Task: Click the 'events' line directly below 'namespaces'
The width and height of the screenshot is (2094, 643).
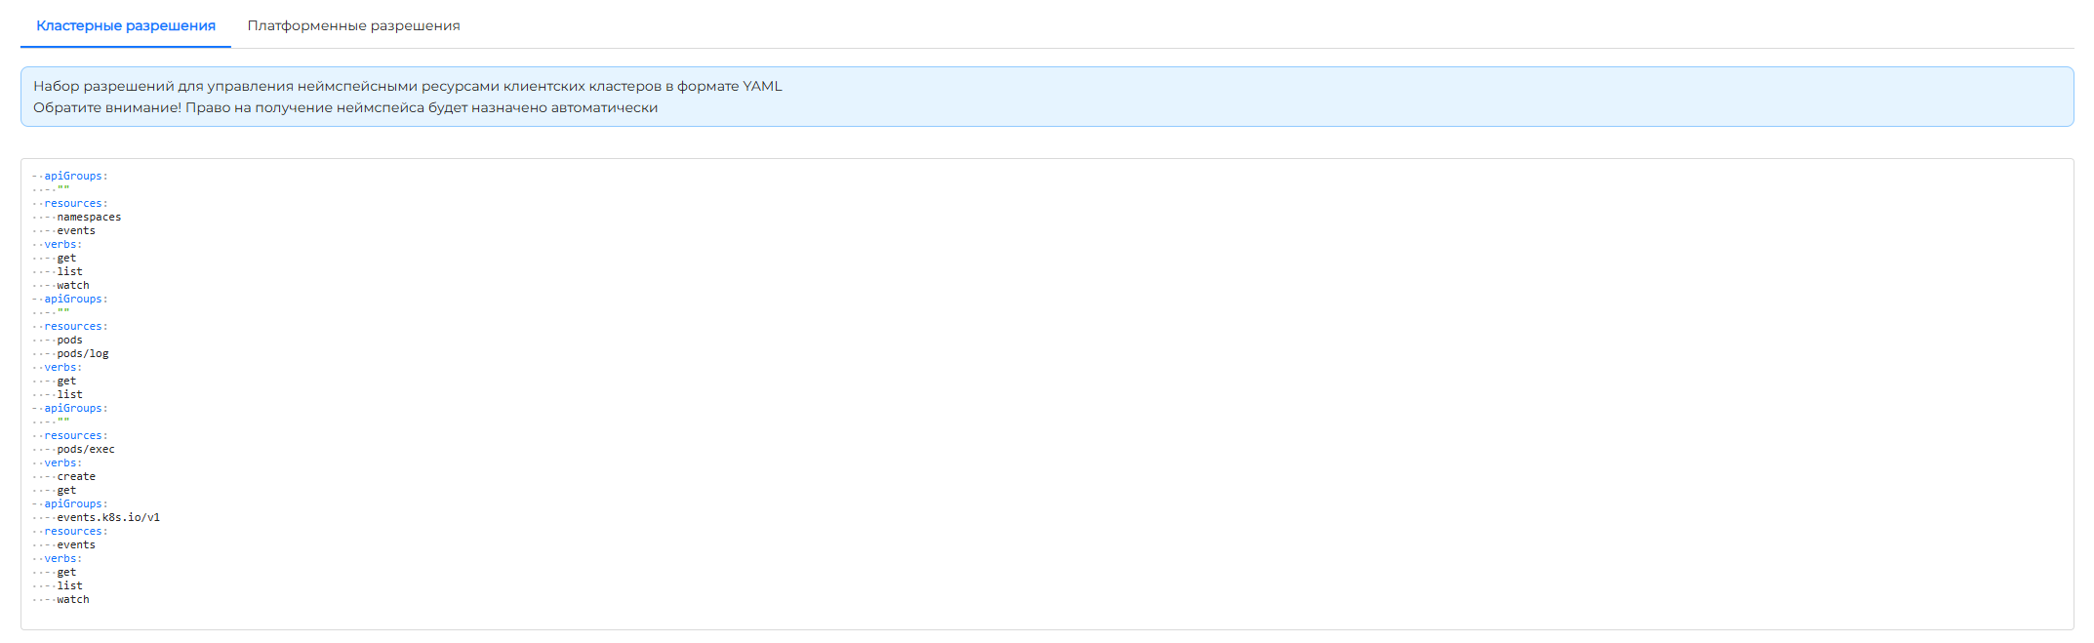Action: (x=76, y=230)
